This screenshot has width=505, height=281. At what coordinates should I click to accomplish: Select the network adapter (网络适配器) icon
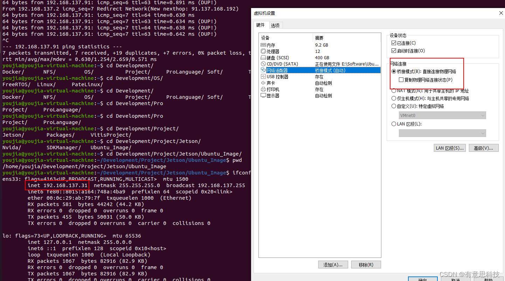click(263, 70)
